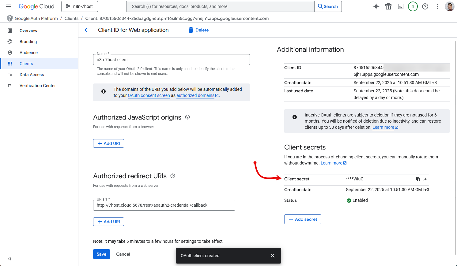Click the Clients breadcrumb link
Screen dimensions: 457x266
click(71, 18)
